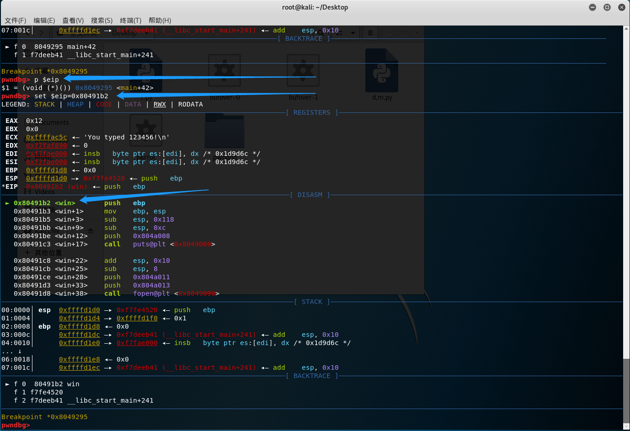Open the 终端(T) menu

(130, 21)
